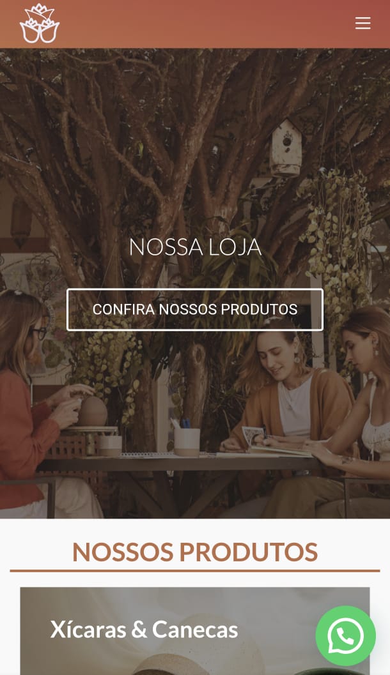Screen dimensions: 390x675
Task: Click the white mug holding pens
Action: [x=187, y=442]
